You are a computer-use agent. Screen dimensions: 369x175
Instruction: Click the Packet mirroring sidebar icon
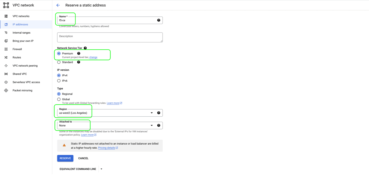6,91
